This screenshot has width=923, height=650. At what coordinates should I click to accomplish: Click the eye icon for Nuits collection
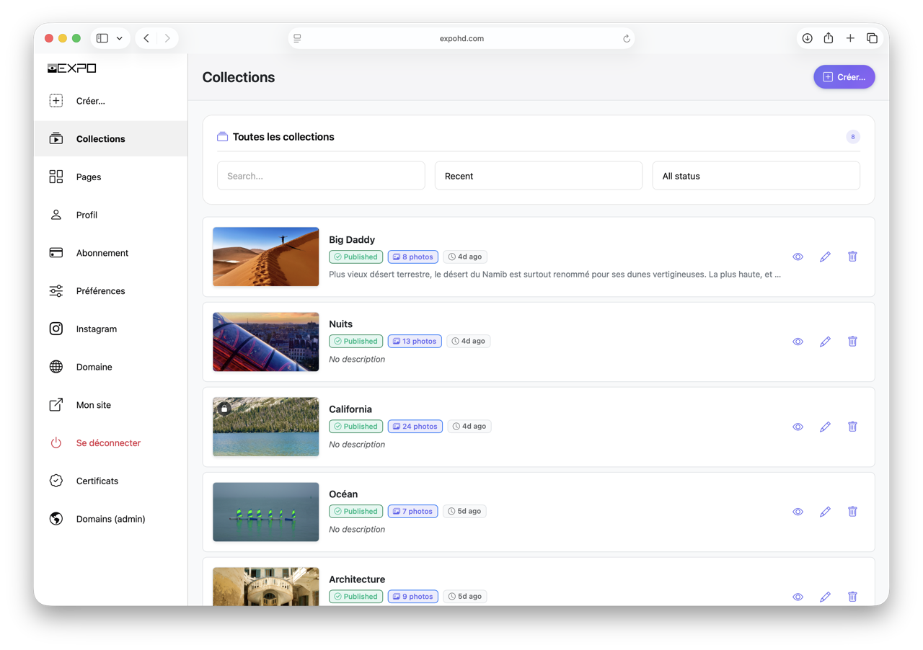tap(798, 342)
